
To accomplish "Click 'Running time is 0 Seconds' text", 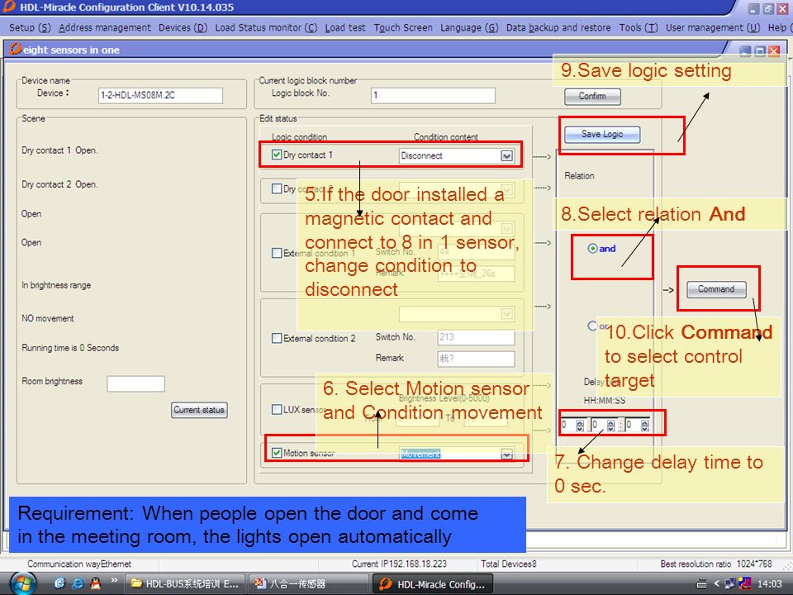I will tap(70, 348).
